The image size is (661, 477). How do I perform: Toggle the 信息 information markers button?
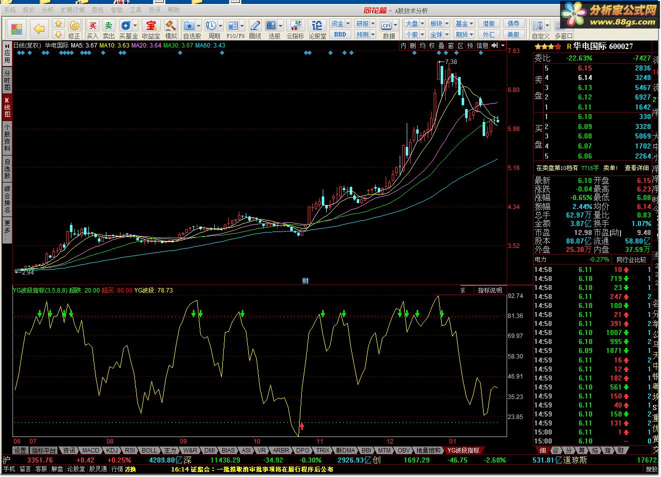click(482, 45)
